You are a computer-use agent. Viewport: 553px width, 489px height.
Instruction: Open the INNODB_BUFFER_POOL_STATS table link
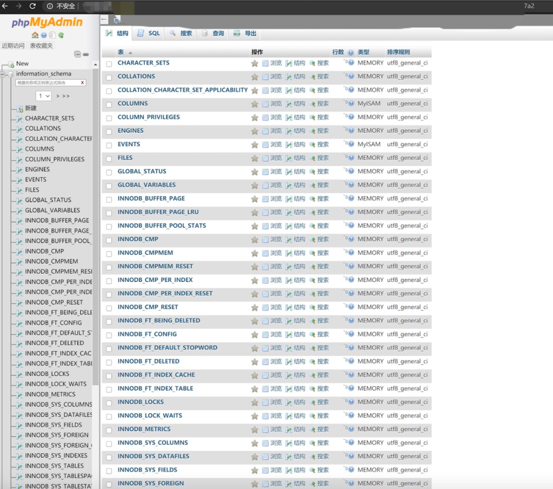click(162, 226)
